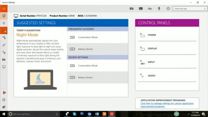Click the green heartbeat tray icon
Viewport: 208px width, 117px height.
pyautogui.click(x=176, y=114)
